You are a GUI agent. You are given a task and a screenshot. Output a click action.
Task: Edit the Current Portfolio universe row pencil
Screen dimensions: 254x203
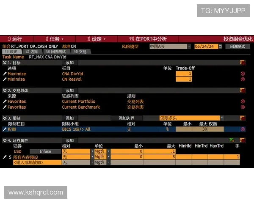(5, 101)
